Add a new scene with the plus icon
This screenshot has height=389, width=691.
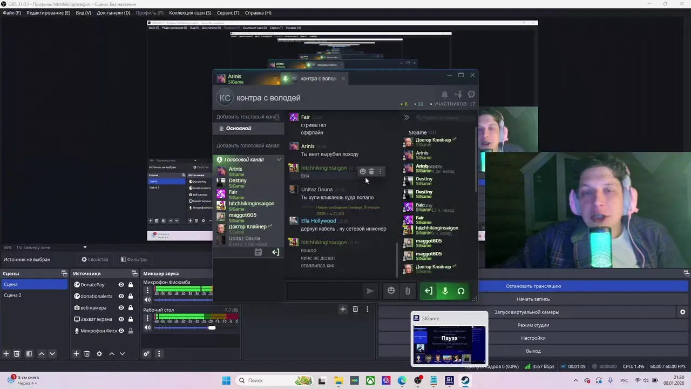6,354
